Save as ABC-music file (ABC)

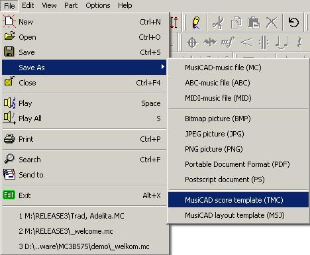pyautogui.click(x=238, y=83)
